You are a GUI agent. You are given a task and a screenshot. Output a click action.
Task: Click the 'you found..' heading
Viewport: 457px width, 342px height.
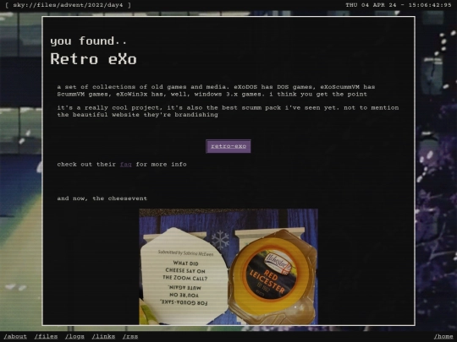pos(89,41)
